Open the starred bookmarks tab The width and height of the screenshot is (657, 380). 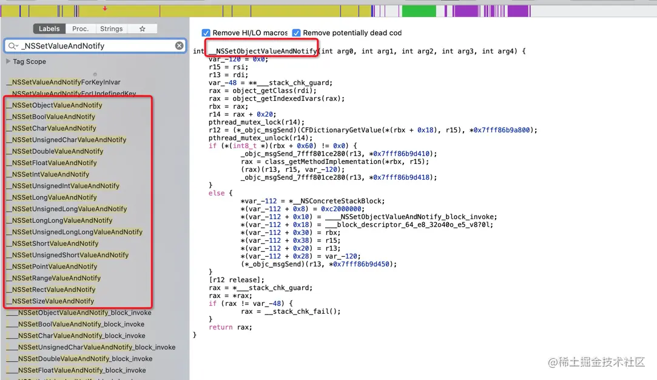point(143,29)
